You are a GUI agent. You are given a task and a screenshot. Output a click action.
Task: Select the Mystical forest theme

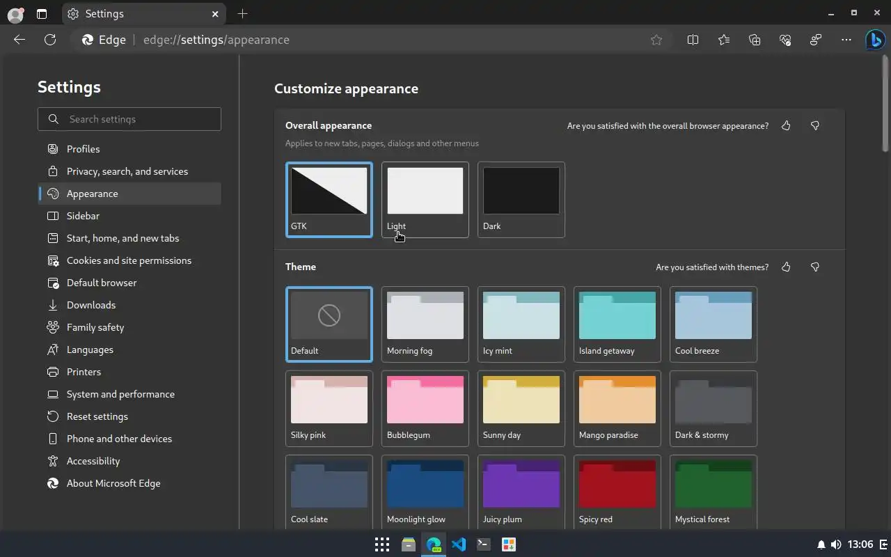click(x=713, y=492)
